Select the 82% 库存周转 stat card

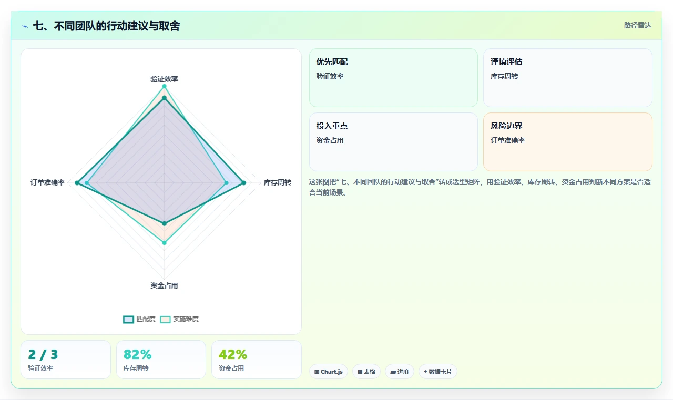pos(161,360)
